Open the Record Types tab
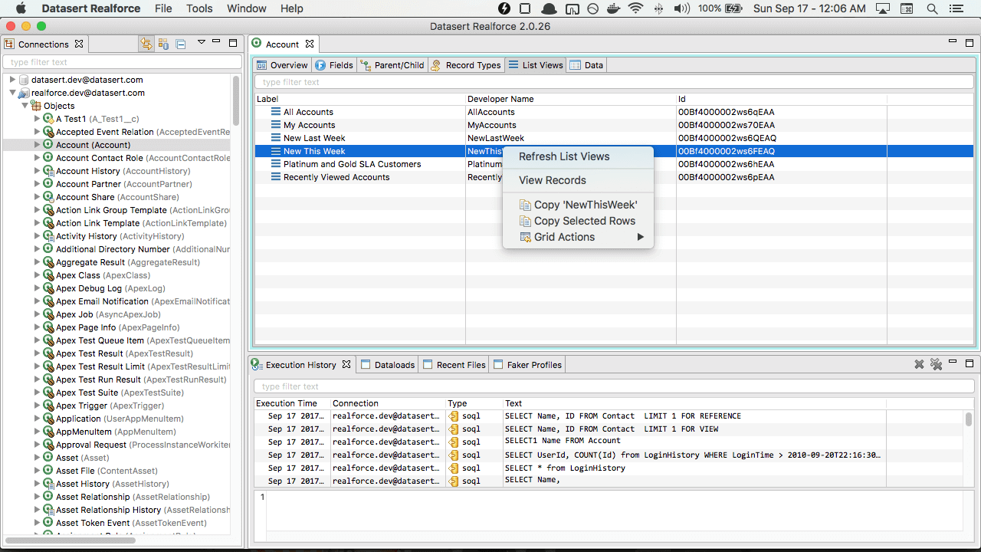 click(466, 65)
